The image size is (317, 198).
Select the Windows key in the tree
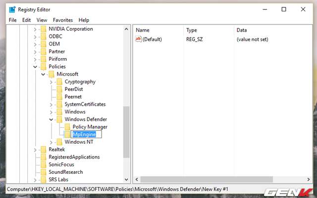tap(75, 112)
